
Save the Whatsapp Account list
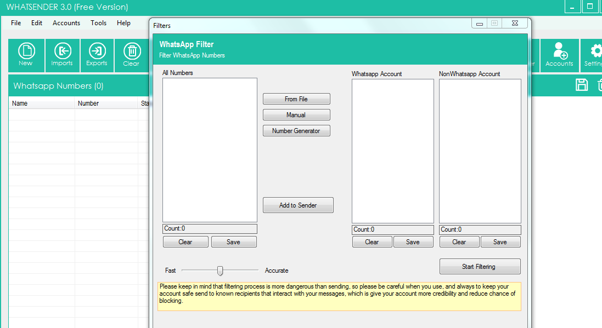pyautogui.click(x=413, y=242)
